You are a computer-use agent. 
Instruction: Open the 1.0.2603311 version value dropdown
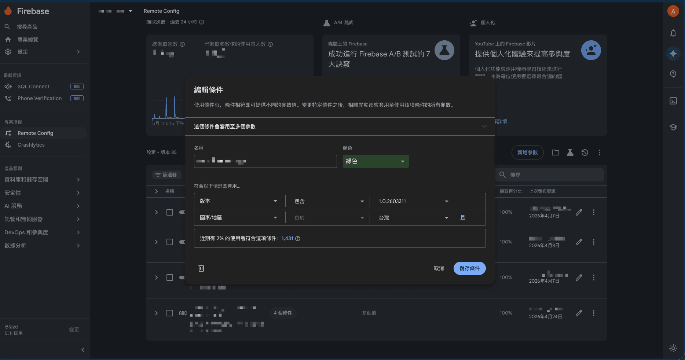(x=413, y=201)
